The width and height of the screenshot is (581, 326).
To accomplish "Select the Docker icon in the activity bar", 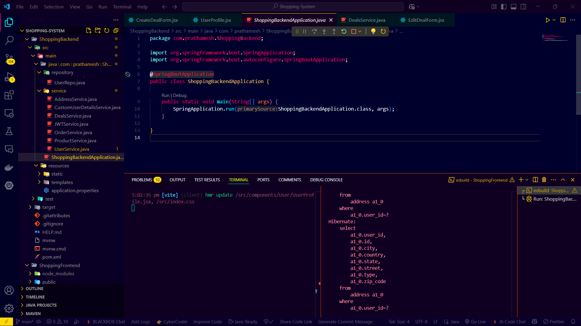I will (9, 167).
